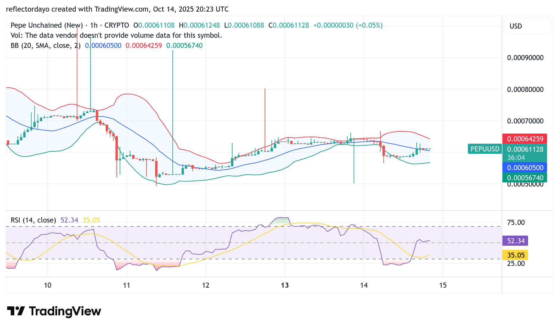Click the 0.00080000 price axis level
559x329 pixels.
tap(525, 90)
